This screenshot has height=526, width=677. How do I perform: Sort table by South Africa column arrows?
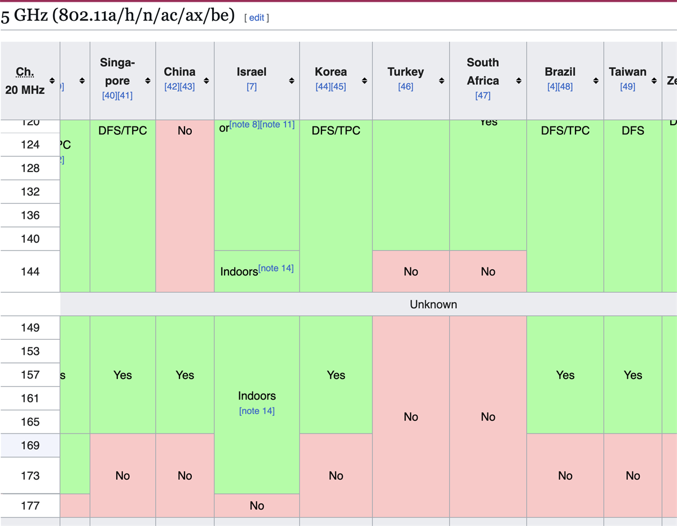point(519,81)
